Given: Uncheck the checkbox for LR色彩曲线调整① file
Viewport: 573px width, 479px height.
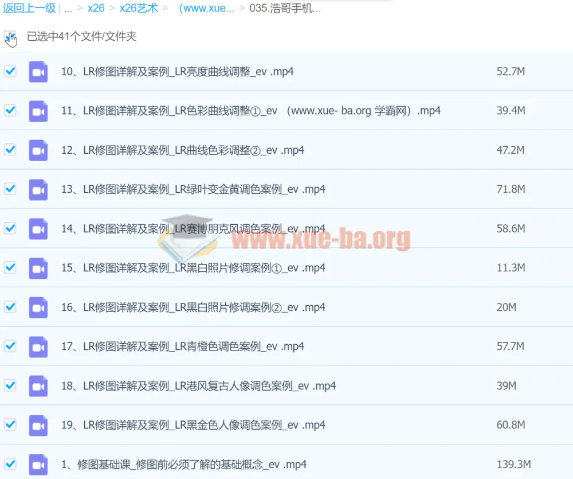Looking at the screenshot, I should (x=10, y=111).
